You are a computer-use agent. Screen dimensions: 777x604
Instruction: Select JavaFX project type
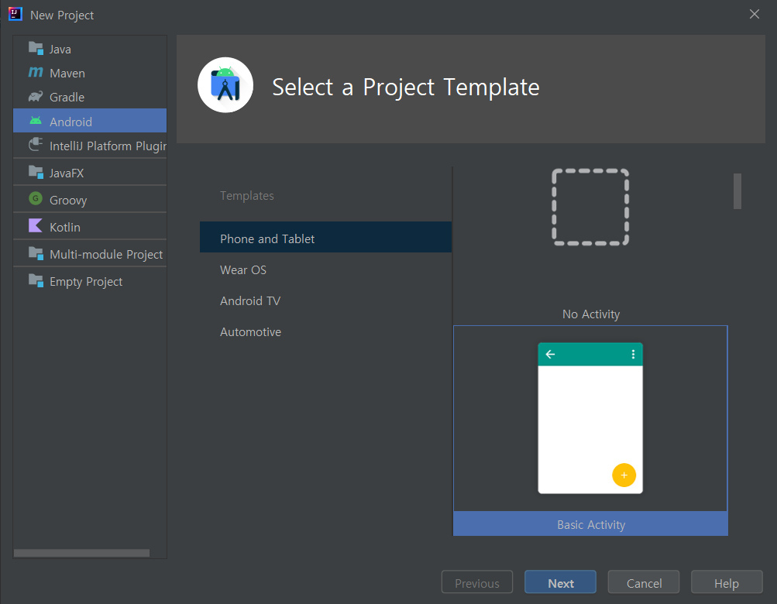(x=90, y=173)
